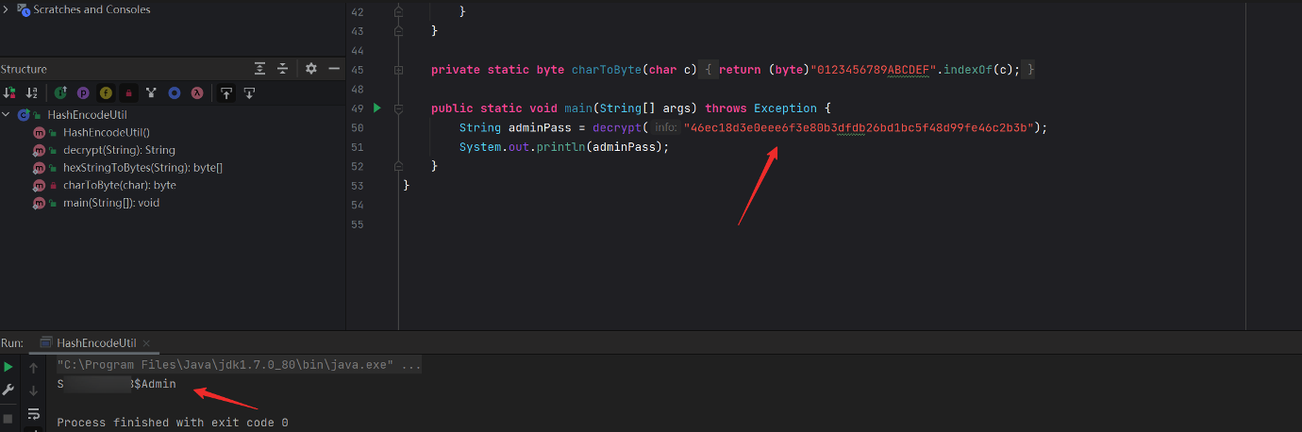
Task: Toggle Show non-public members lock icon
Action: [x=128, y=93]
